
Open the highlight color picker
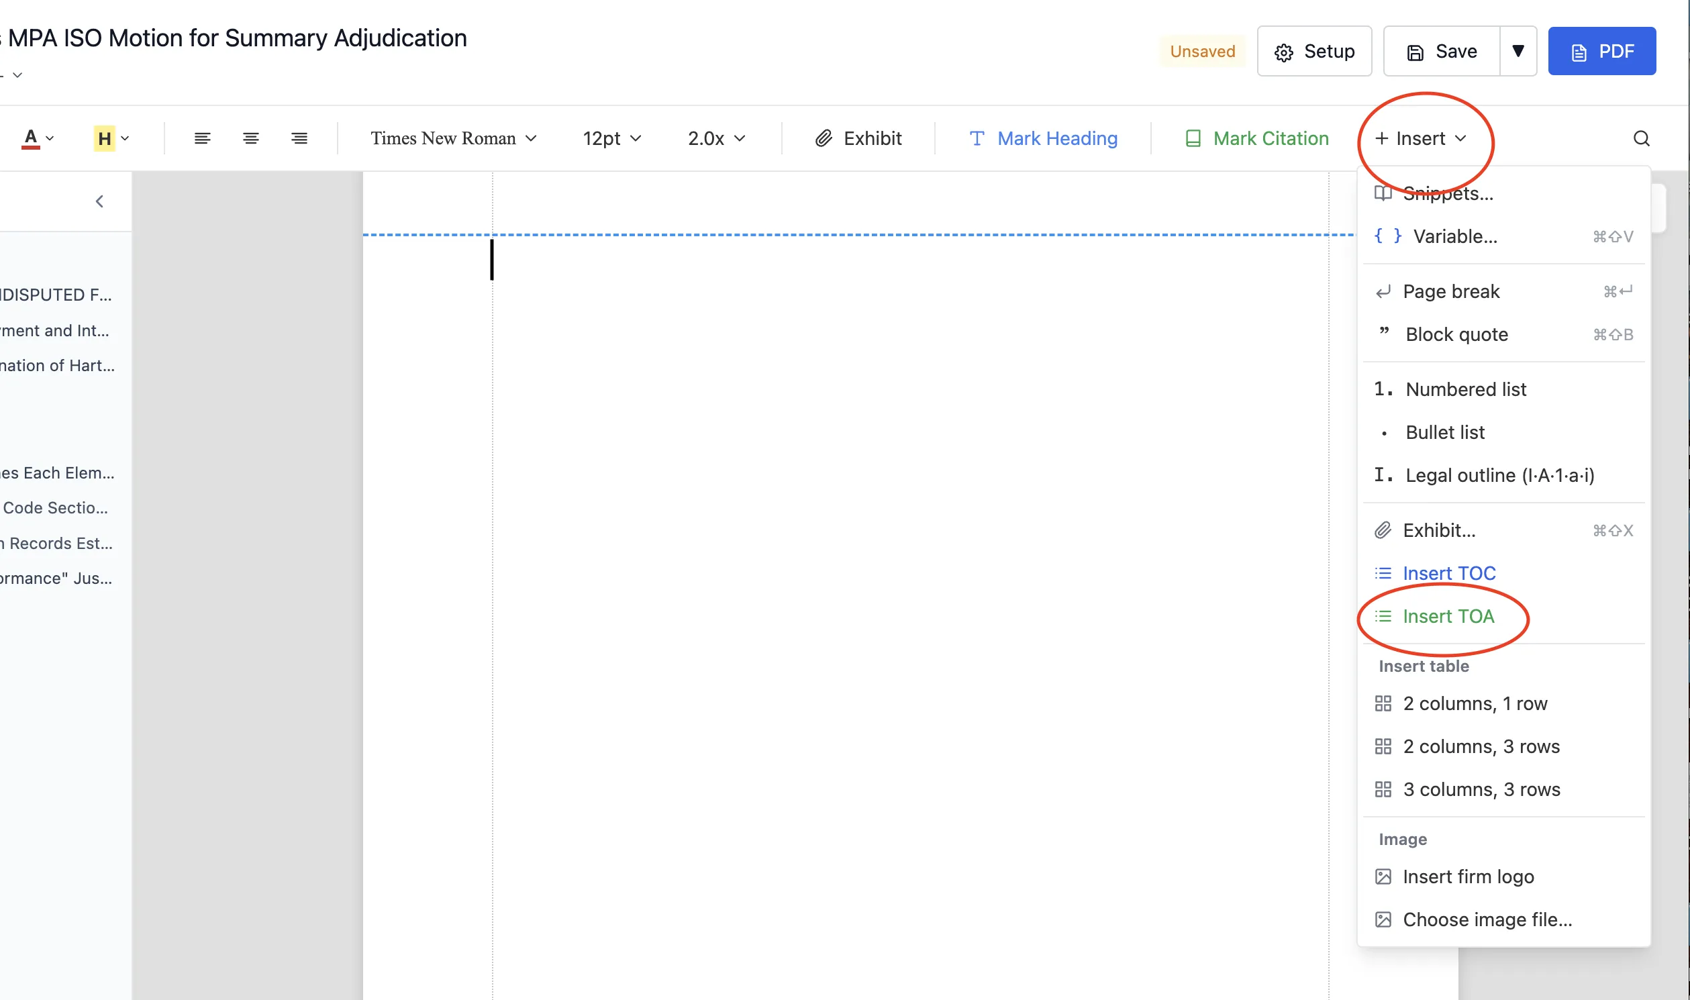tap(111, 138)
